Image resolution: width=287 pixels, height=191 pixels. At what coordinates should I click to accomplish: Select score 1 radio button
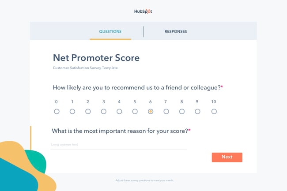72,112
